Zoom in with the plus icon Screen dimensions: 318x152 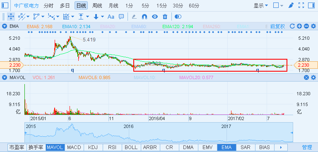[x=299, y=26]
